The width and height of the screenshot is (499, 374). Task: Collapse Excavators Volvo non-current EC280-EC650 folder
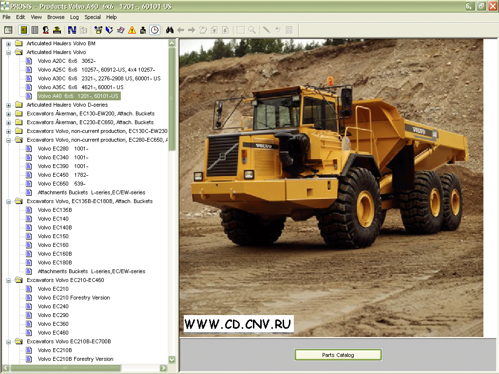coord(9,140)
